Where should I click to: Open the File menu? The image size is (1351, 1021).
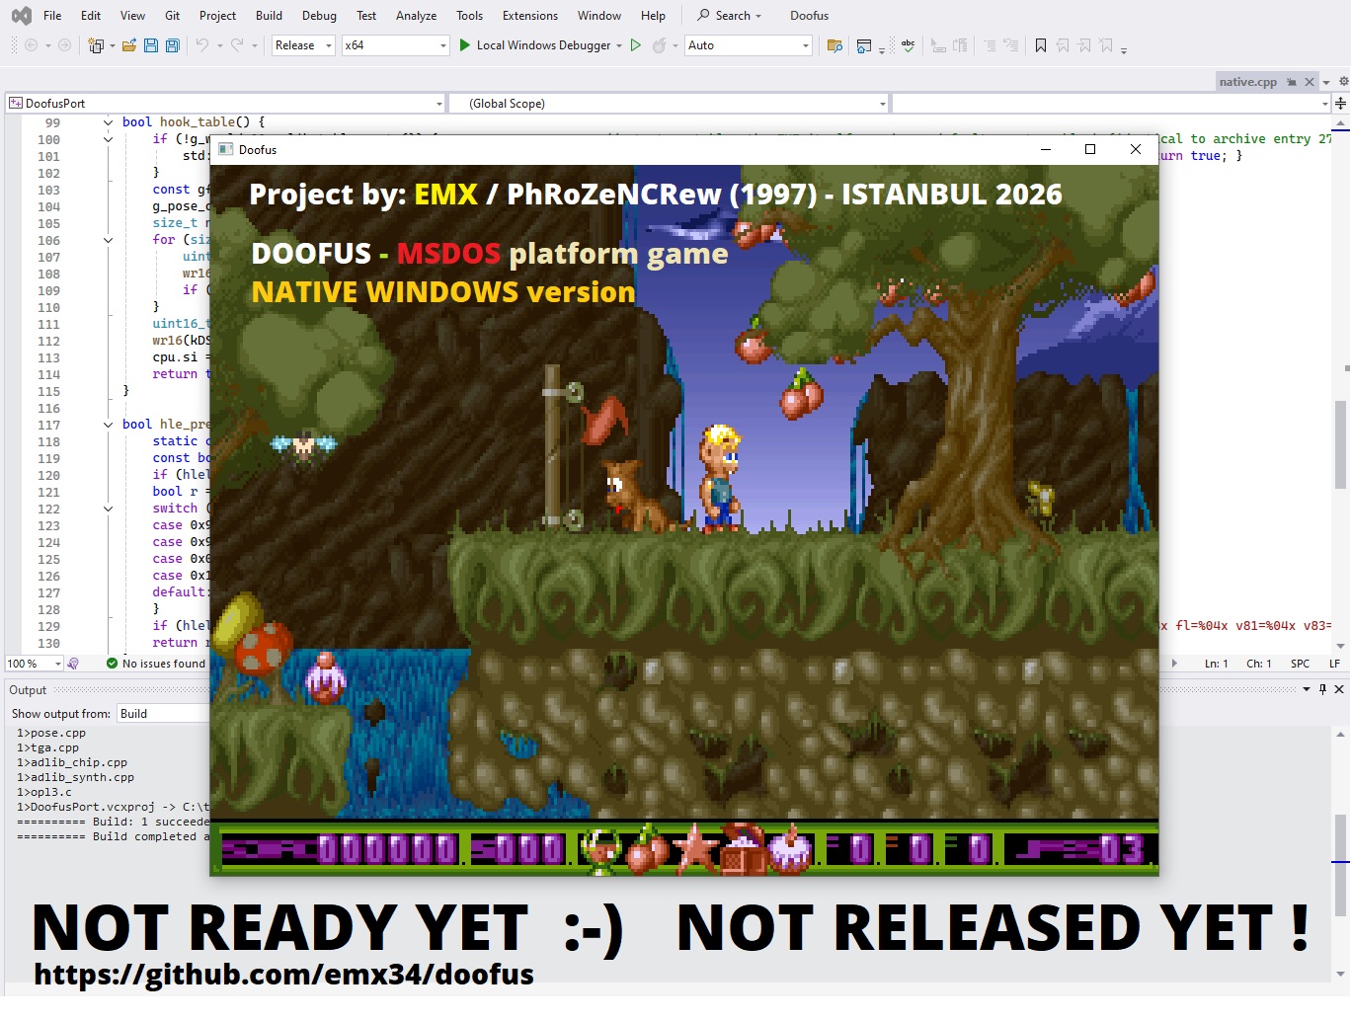(x=52, y=16)
